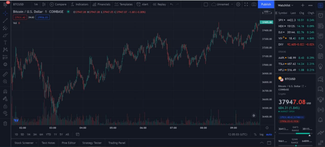Open the Unnamed layout dropdown
325x147 pixels.
pos(222,4)
